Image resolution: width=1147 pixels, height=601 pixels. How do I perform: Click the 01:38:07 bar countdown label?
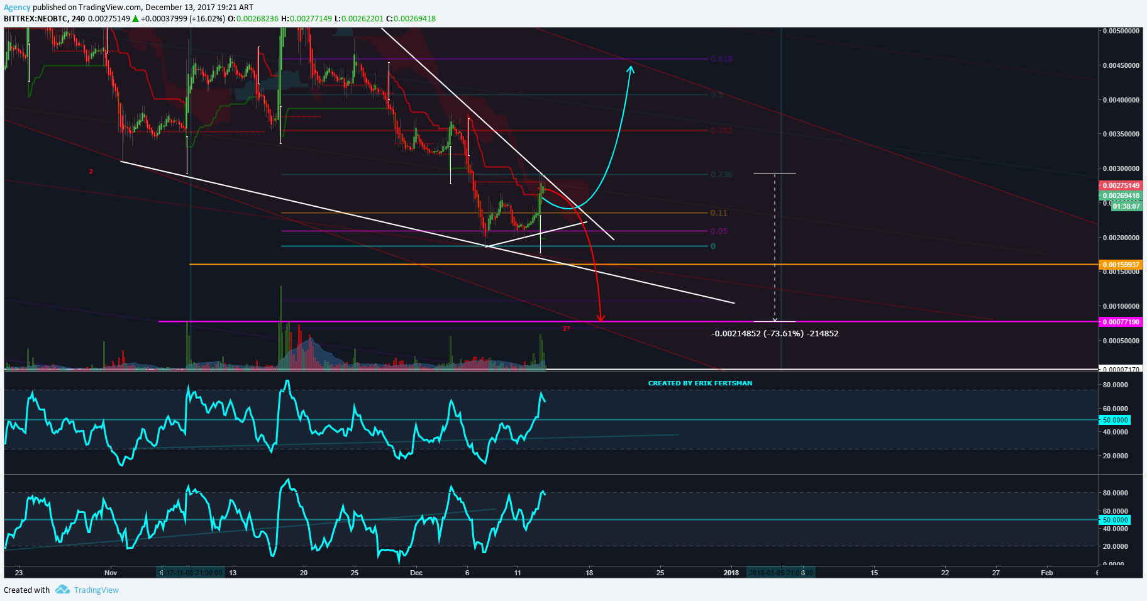(x=1126, y=206)
